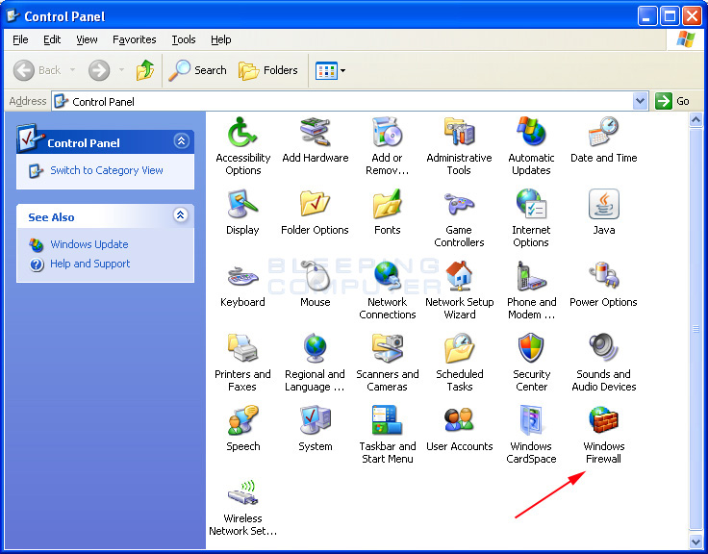Open the Views button dropdown

(x=342, y=70)
